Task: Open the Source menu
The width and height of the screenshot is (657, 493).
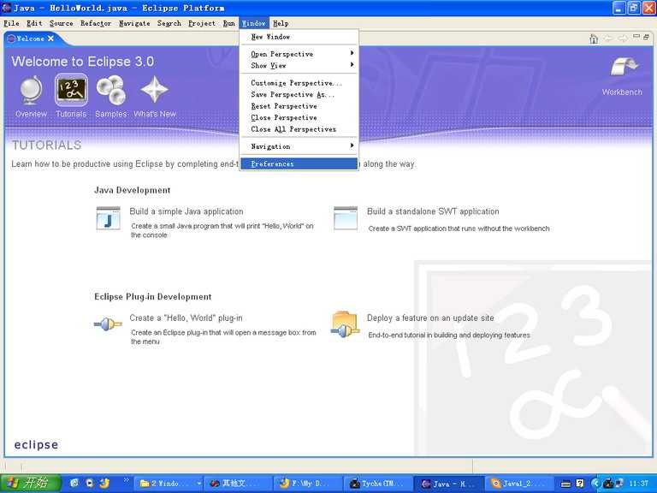Action: tap(62, 23)
